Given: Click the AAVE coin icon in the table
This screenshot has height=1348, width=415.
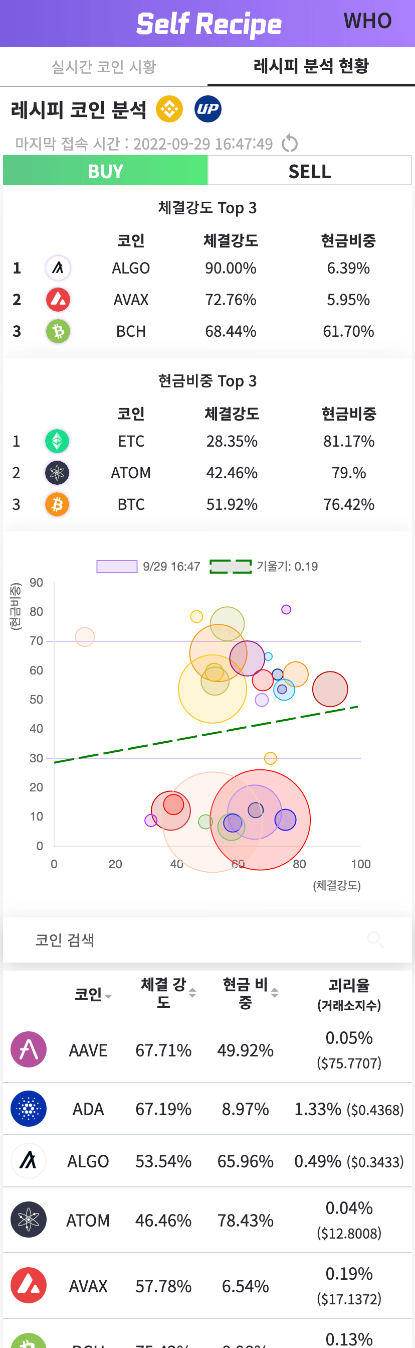Looking at the screenshot, I should point(28,1049).
